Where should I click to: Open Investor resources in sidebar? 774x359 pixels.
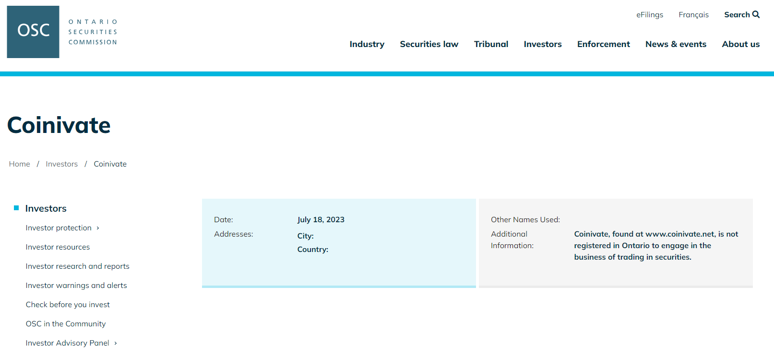click(58, 247)
